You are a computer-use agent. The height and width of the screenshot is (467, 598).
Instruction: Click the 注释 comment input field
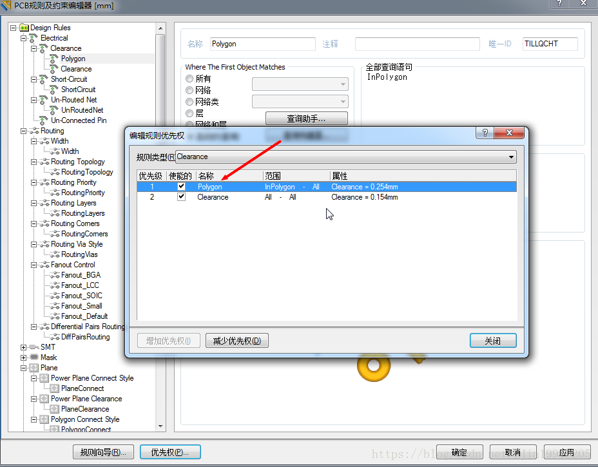click(417, 44)
